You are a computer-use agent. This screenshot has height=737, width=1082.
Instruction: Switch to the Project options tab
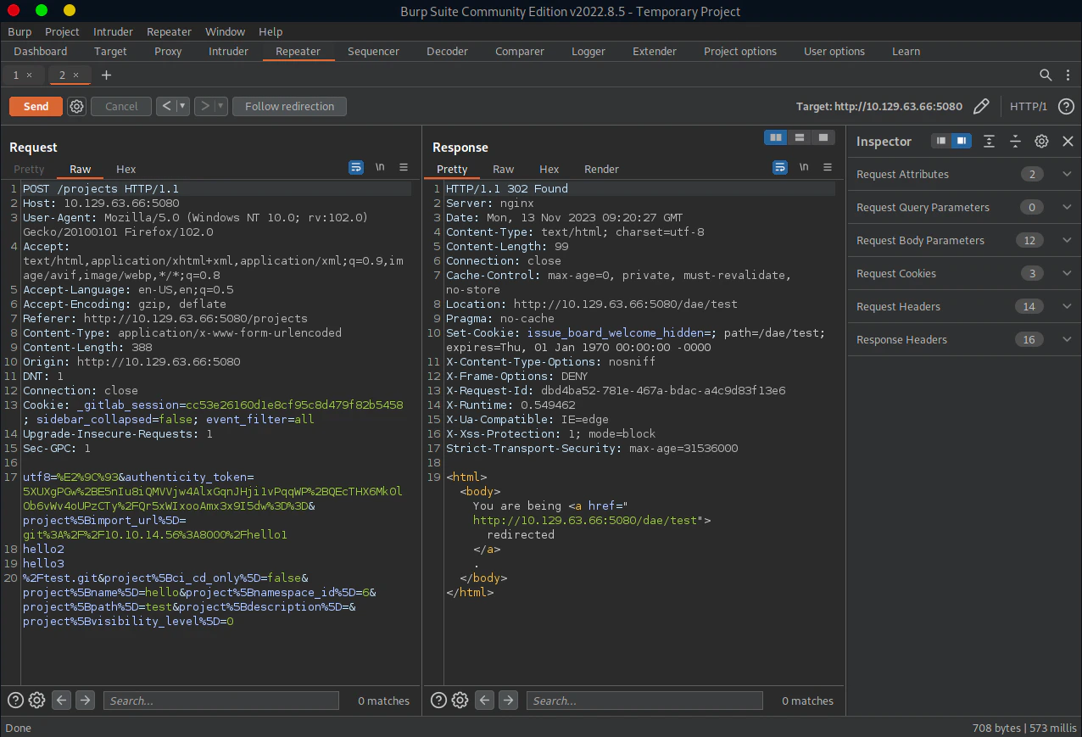pyautogui.click(x=739, y=51)
